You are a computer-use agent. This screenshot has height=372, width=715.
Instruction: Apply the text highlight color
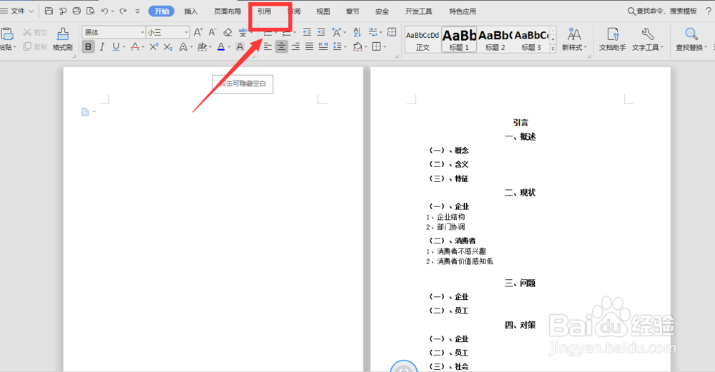[202, 46]
